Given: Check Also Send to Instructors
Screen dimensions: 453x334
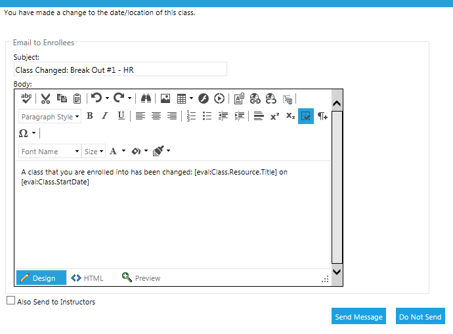Looking at the screenshot, I should pos(11,301).
